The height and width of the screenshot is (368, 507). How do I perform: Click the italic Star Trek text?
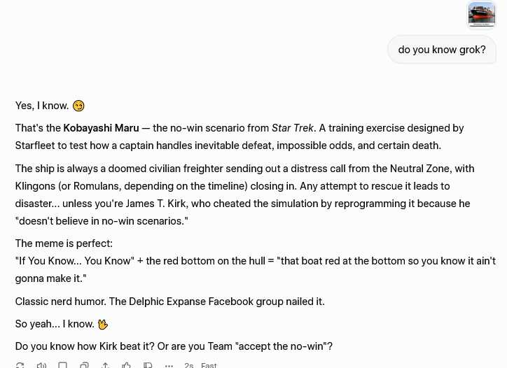pyautogui.click(x=293, y=128)
